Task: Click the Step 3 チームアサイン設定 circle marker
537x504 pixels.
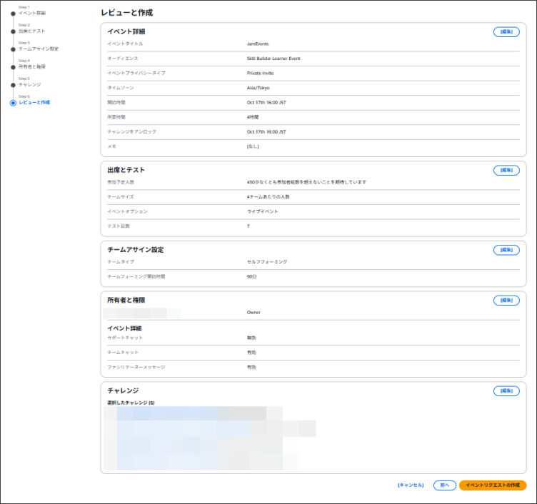Action: 13,49
